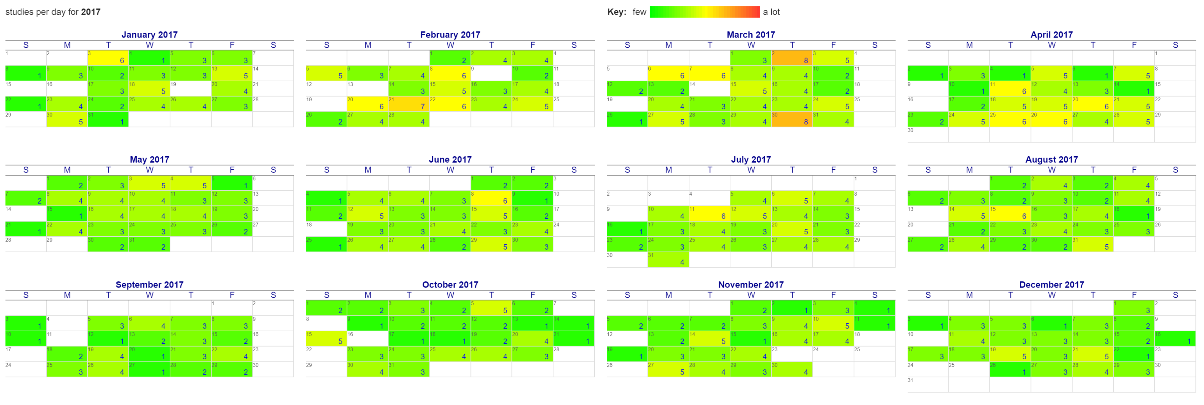This screenshot has width=1204, height=405.
Task: Click January 3 yellow cell with 6
Action: tap(108, 57)
